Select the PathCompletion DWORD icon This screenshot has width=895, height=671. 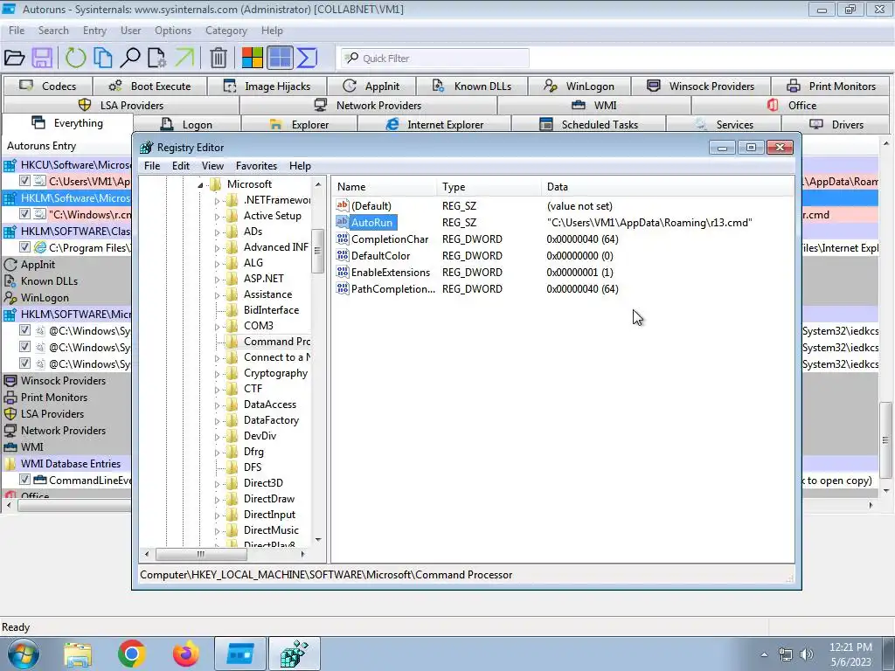click(343, 288)
